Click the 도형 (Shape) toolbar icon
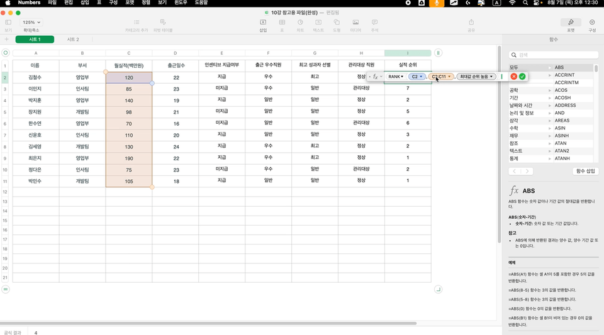The height and width of the screenshot is (335, 604). [x=337, y=22]
